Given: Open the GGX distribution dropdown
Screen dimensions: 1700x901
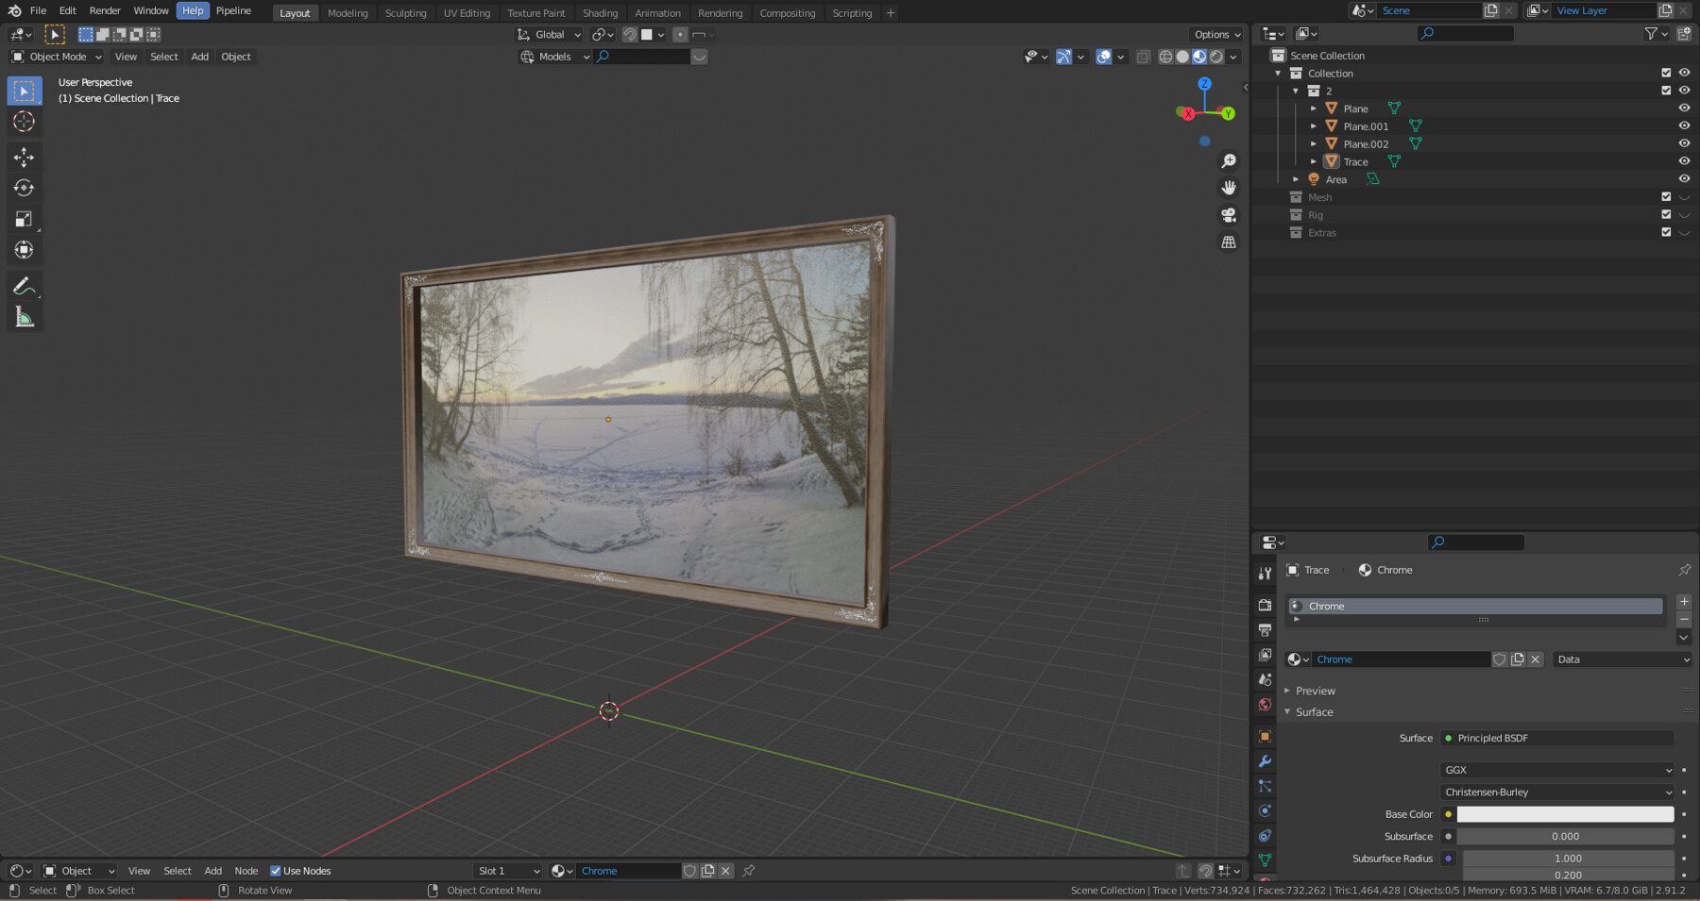Looking at the screenshot, I should click(1557, 770).
